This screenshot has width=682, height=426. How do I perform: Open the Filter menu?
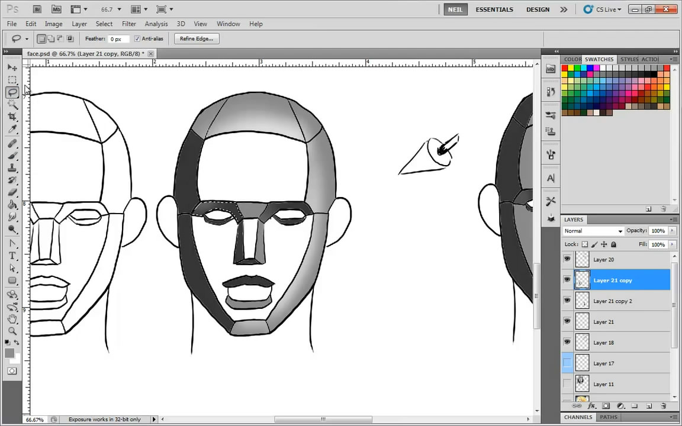tap(128, 24)
